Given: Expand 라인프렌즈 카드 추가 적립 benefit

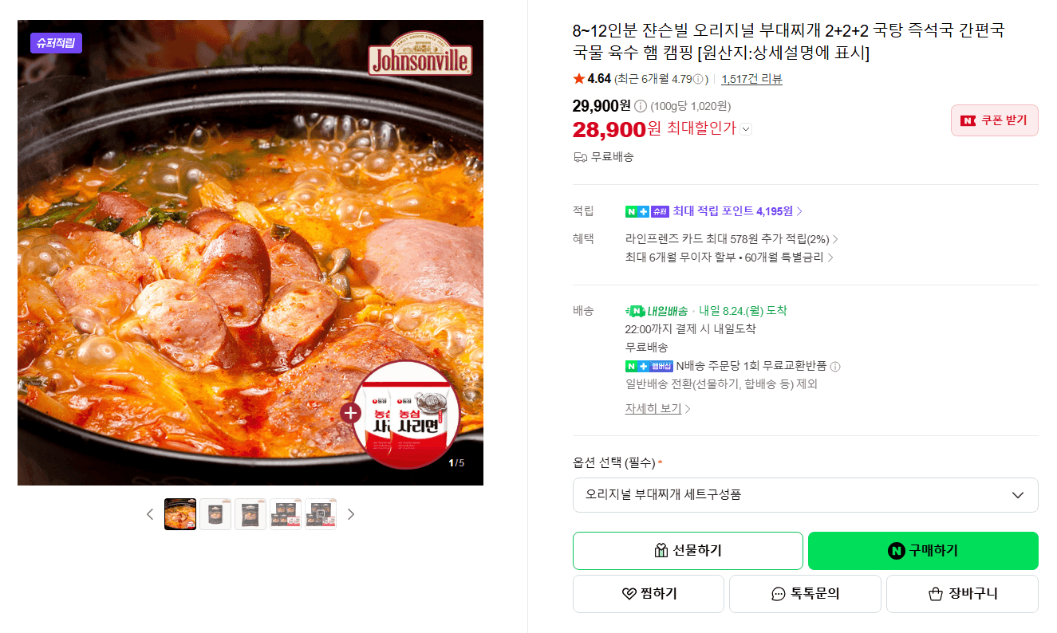Looking at the screenshot, I should click(732, 239).
